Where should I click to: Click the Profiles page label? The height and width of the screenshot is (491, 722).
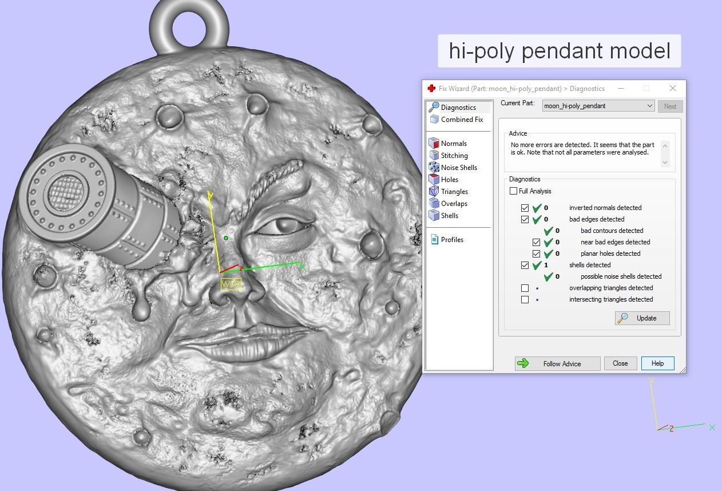coord(452,239)
